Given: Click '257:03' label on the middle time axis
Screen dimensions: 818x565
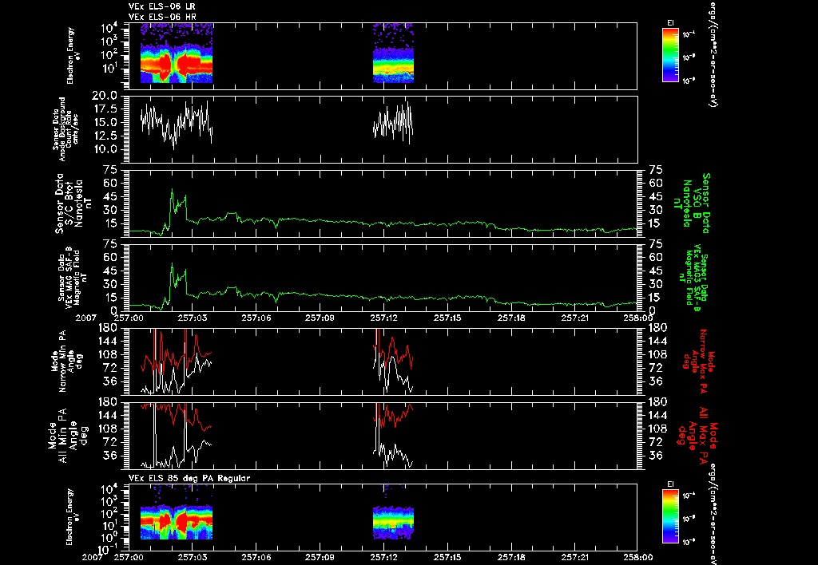Looking at the screenshot, I should point(193,318).
